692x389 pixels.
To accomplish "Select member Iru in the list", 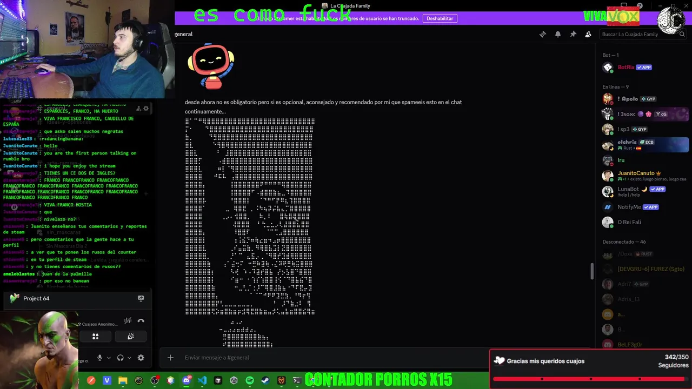I will tap(643, 160).
